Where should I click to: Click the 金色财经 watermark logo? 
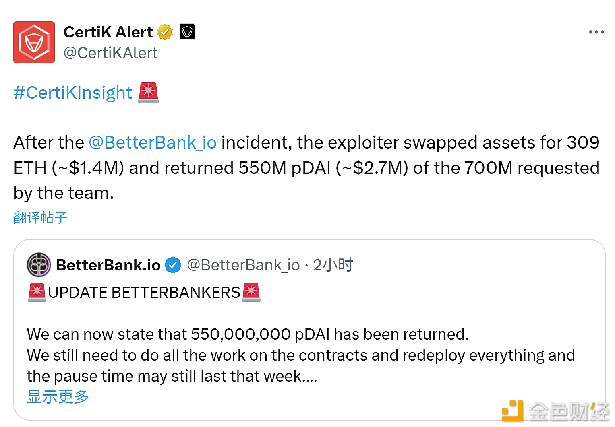(x=556, y=411)
